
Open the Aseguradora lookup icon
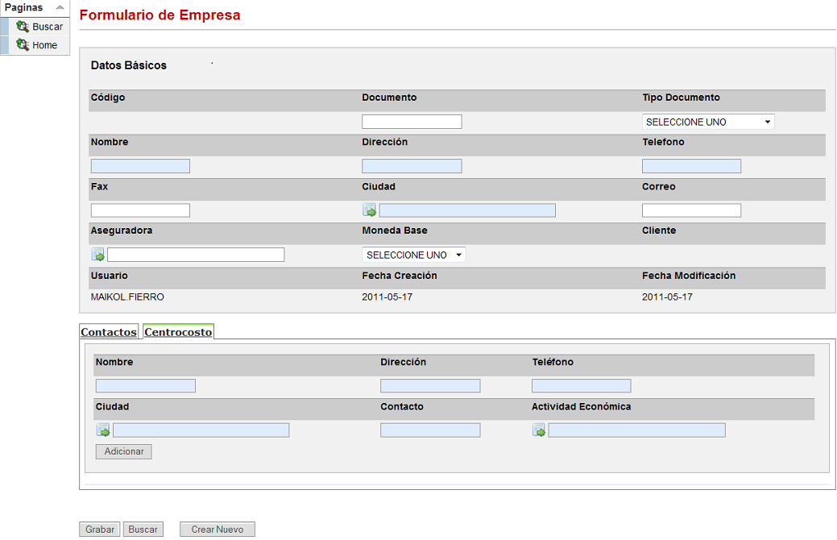(x=98, y=255)
